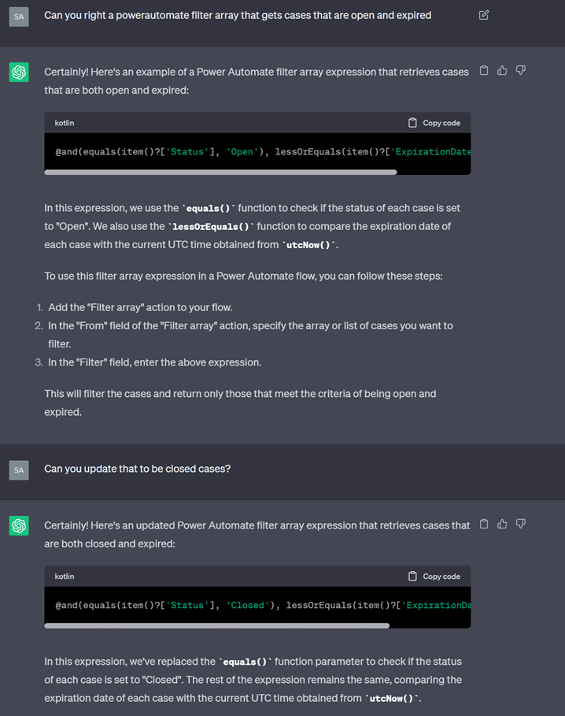565x716 pixels.
Task: Click inside the 'Closed' status code line
Action: tap(263, 605)
